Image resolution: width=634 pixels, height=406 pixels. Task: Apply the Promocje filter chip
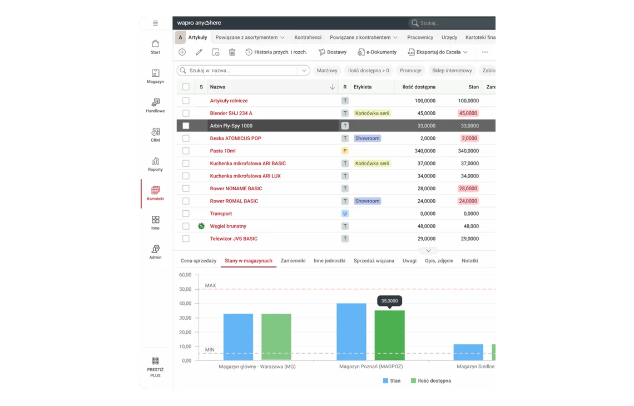click(x=410, y=71)
